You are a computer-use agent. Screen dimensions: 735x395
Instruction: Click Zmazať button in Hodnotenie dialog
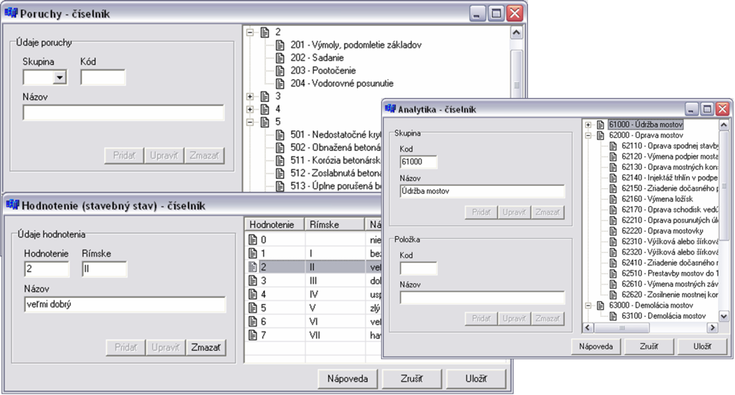coord(206,348)
